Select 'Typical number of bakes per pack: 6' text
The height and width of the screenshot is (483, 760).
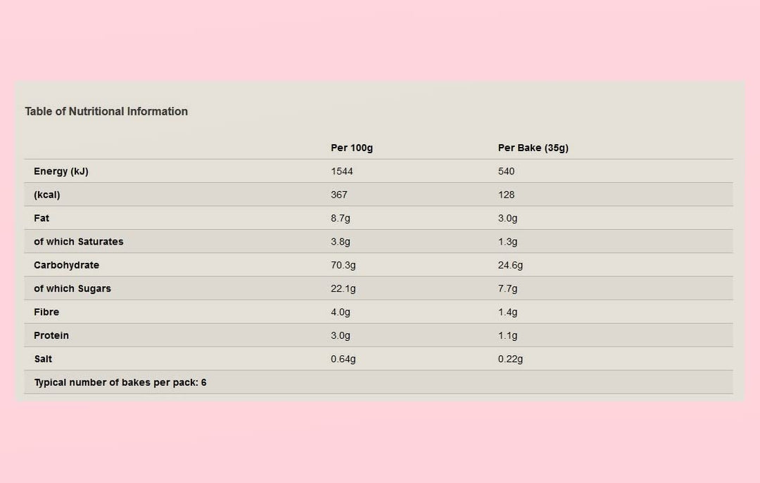point(120,382)
